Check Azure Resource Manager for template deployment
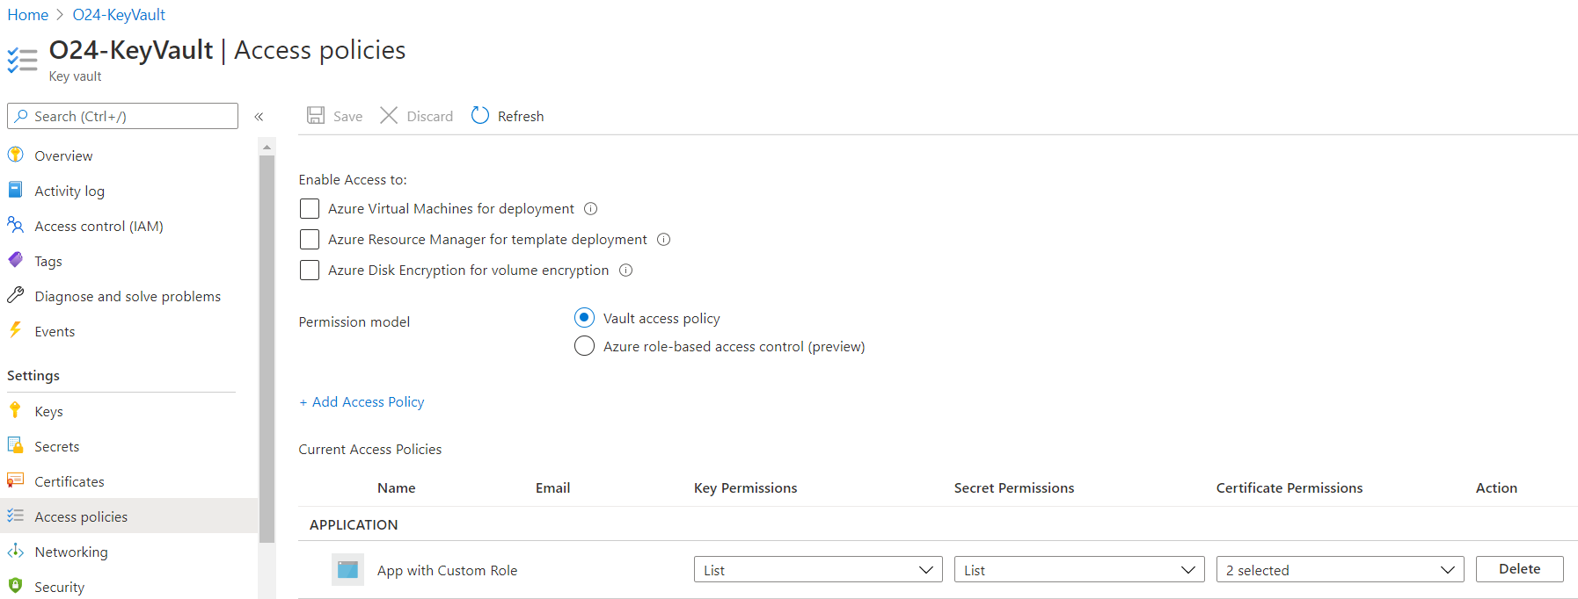This screenshot has height=599, width=1578. point(310,240)
